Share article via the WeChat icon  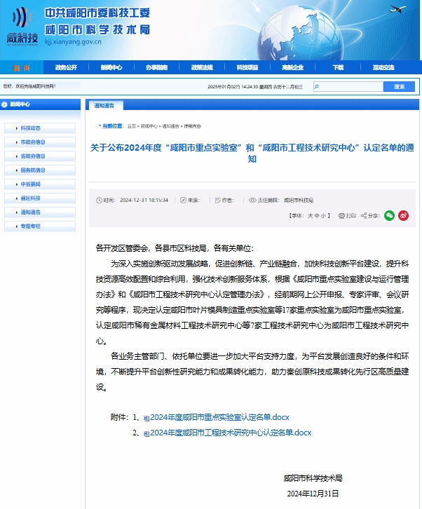click(389, 216)
